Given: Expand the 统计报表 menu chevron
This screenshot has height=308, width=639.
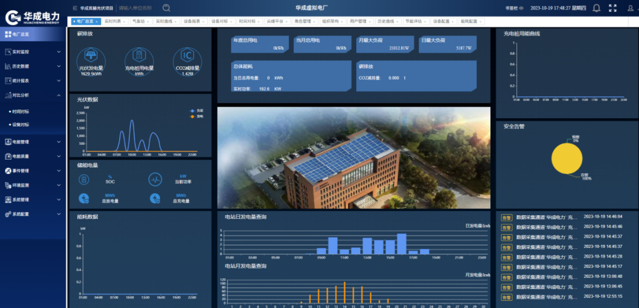Looking at the screenshot, I should 59,80.
